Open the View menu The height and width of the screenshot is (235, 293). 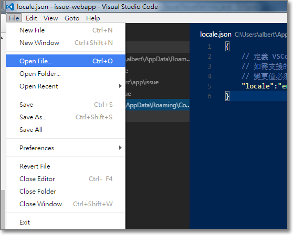click(50, 18)
